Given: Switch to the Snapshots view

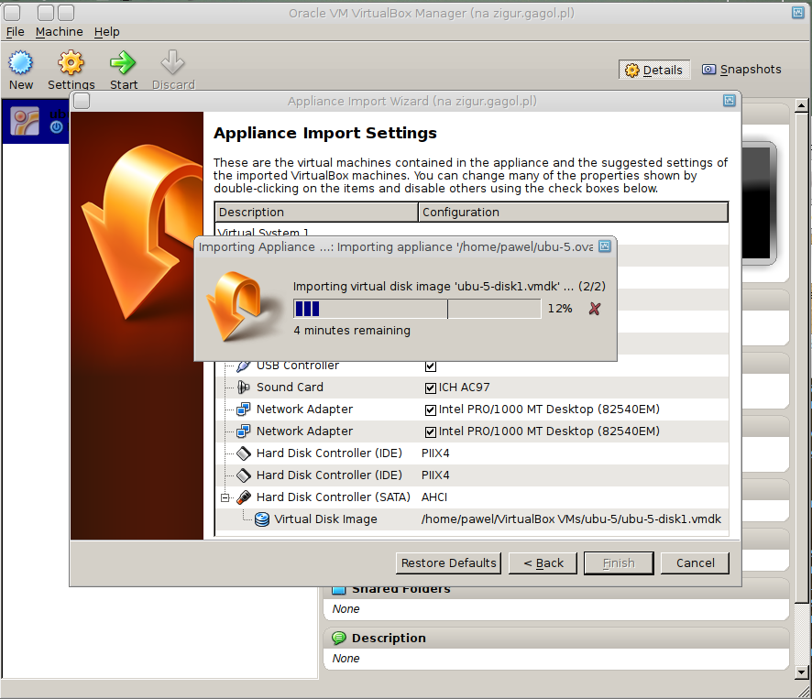Looking at the screenshot, I should coord(741,70).
